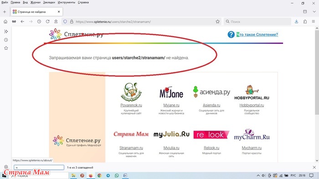Viewport: 319px width, 179px height.
Task: Open the hamburger application menu
Action: point(314,21)
